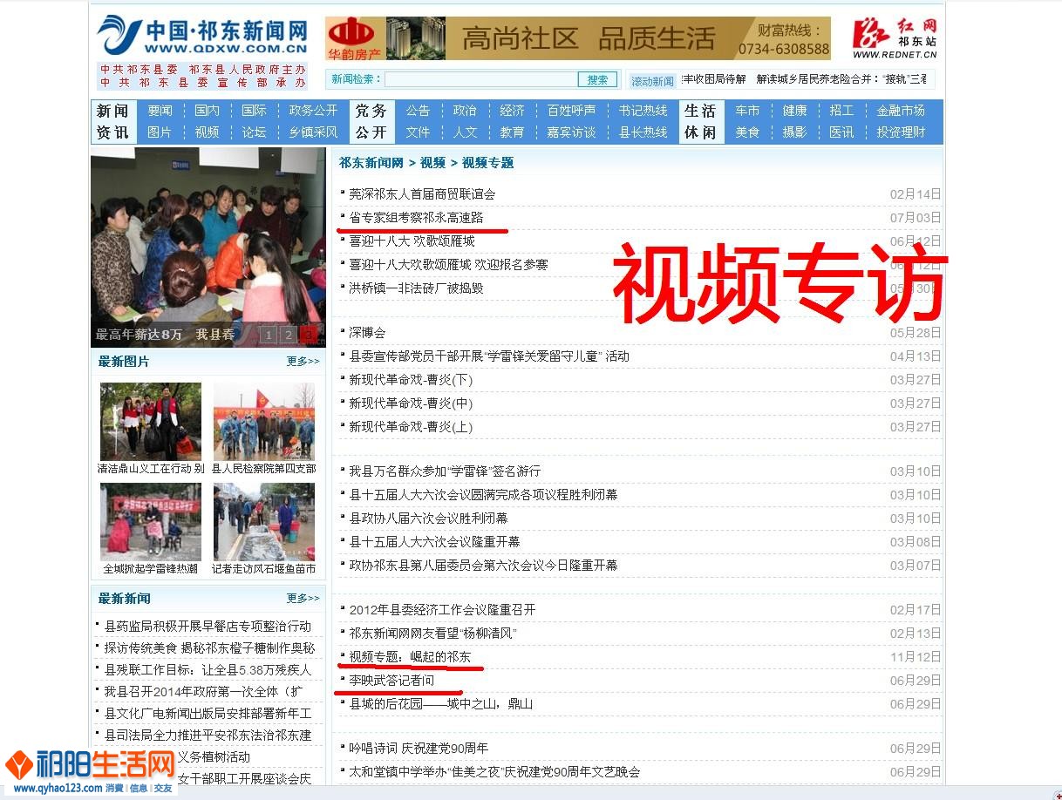Viewport: 1062px width, 800px height.
Task: Click the 祁东新闻网 site logo
Action: 202,36
